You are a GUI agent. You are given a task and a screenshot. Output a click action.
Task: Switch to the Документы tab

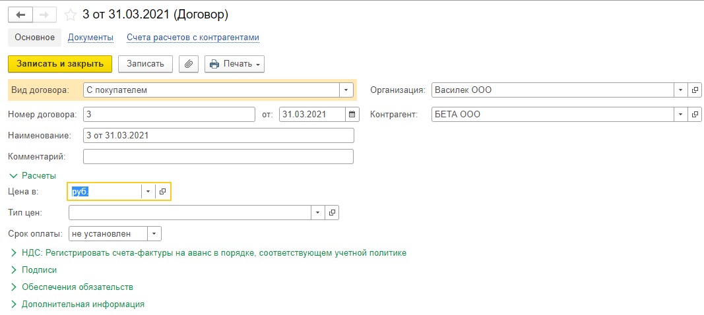click(x=90, y=38)
